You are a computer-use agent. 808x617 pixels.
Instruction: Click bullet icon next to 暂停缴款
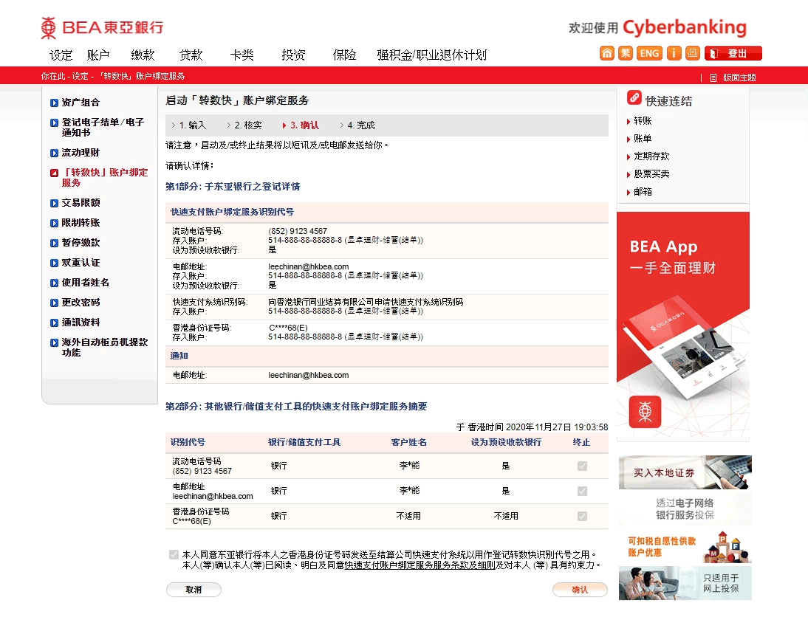[x=54, y=243]
